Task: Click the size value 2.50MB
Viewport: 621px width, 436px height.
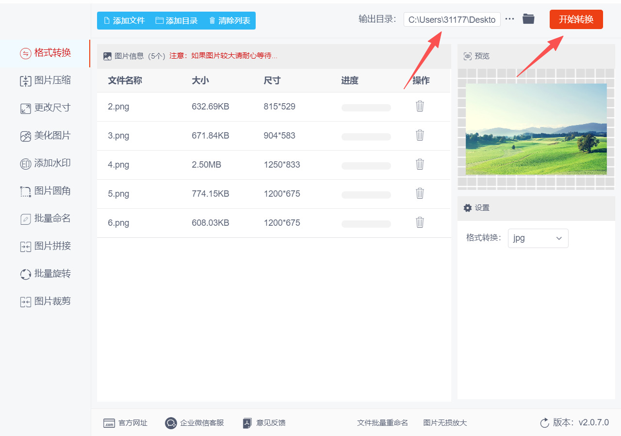Action: 206,165
